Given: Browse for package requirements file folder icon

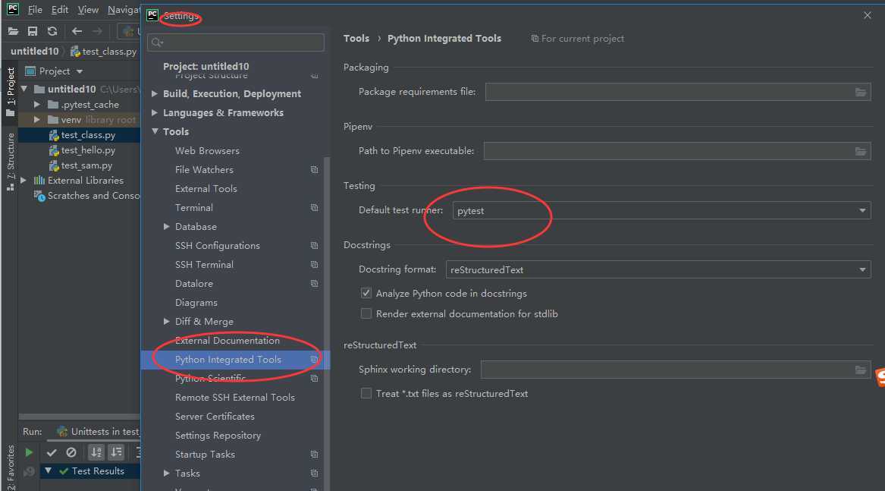Looking at the screenshot, I should pos(860,92).
